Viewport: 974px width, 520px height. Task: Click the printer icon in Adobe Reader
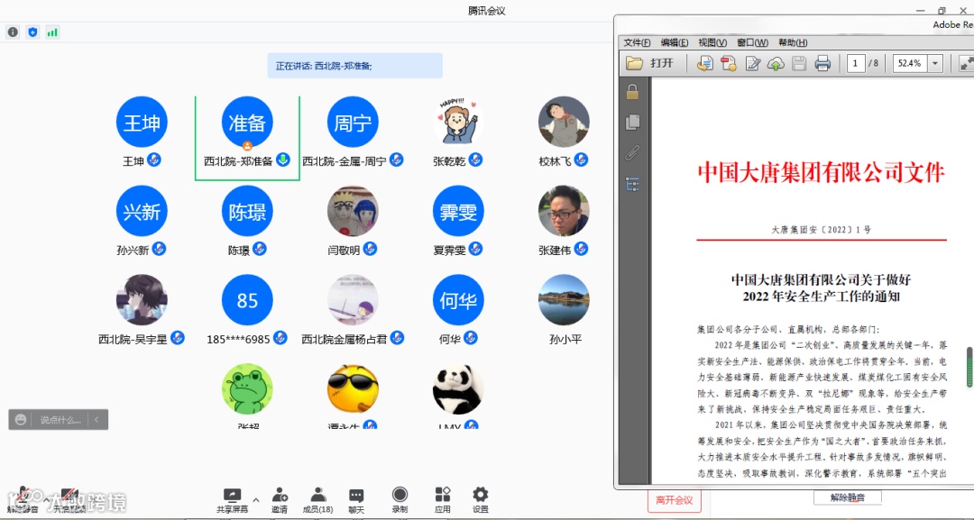point(822,63)
